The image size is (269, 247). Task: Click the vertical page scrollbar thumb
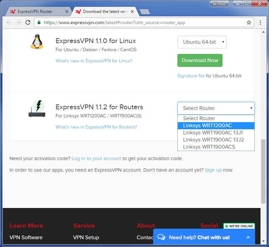pos(263,171)
